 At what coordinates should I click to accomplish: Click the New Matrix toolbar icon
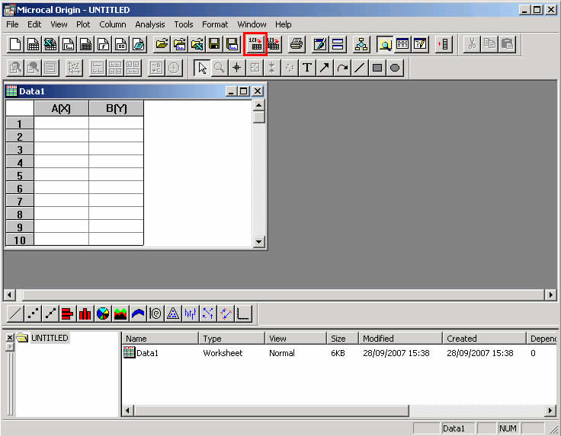coord(85,44)
